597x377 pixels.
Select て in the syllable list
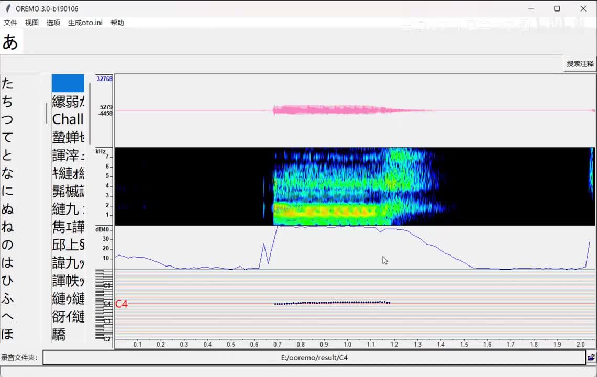point(7,137)
